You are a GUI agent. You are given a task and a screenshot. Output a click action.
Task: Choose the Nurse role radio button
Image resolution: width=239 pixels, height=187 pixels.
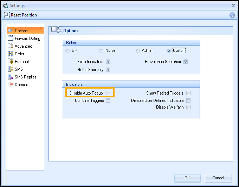pyautogui.click(x=101, y=51)
